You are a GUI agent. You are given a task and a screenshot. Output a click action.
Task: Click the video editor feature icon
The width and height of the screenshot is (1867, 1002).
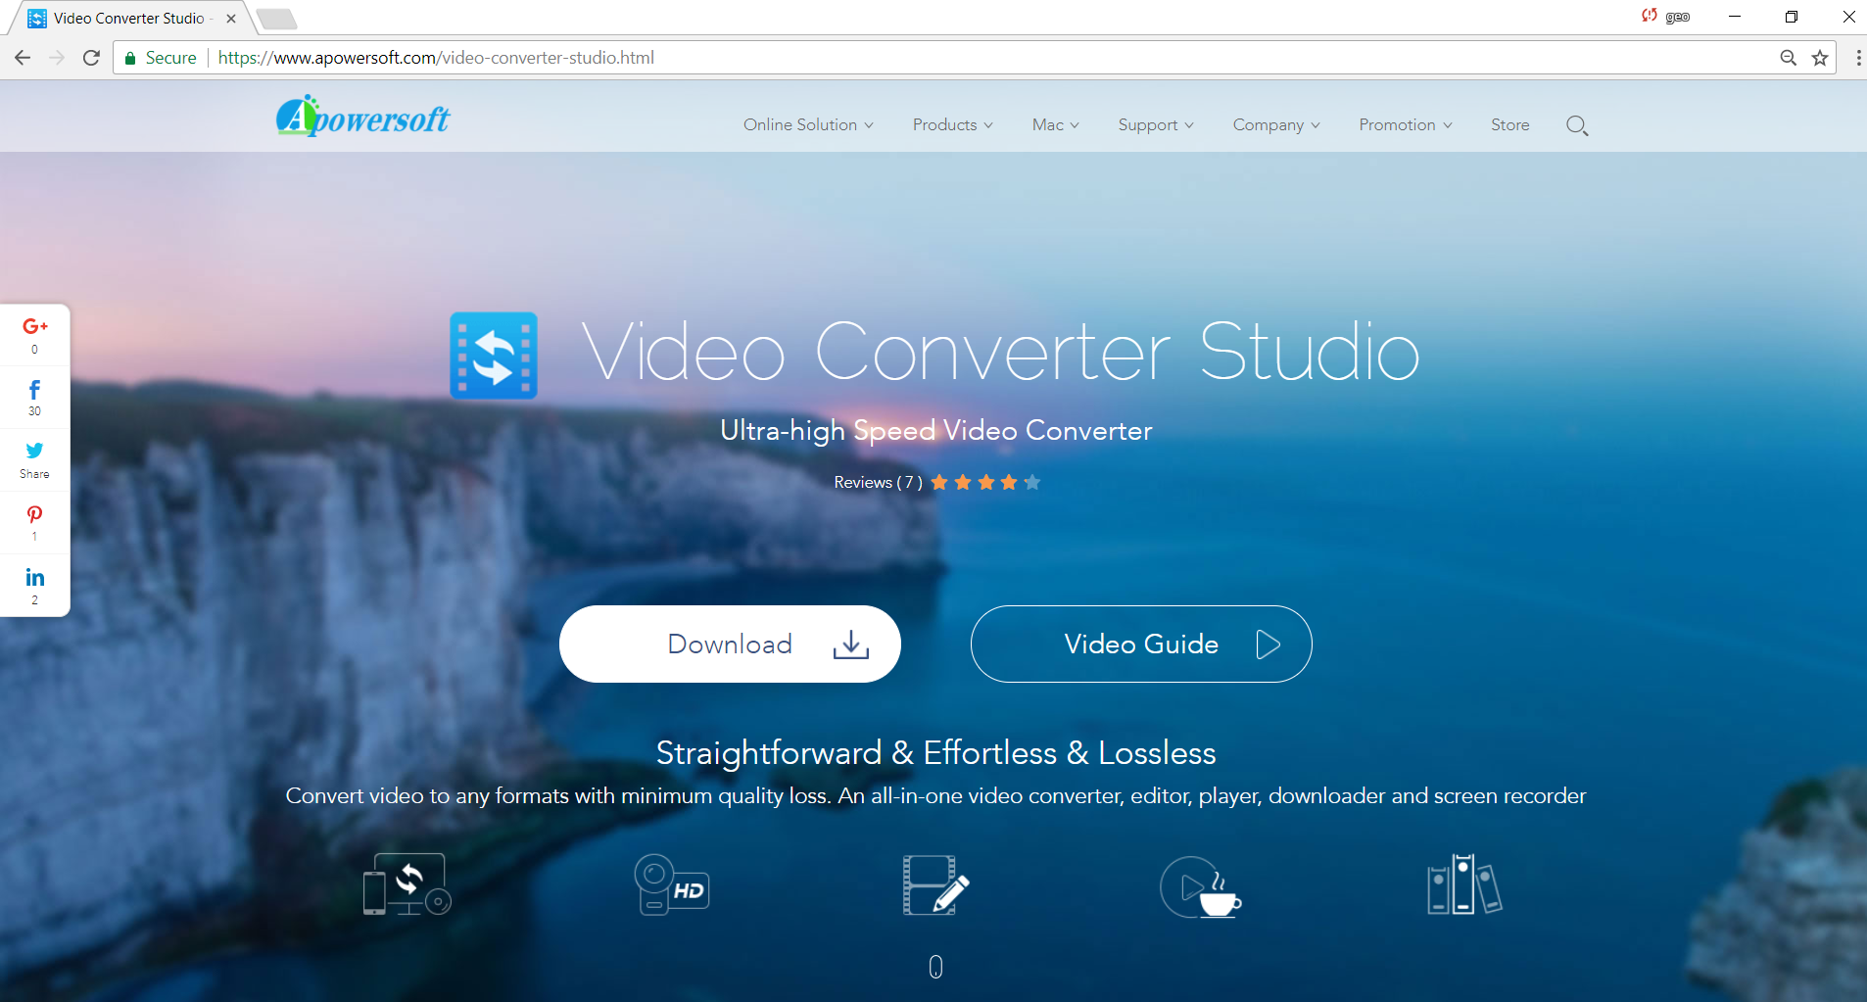point(935,884)
